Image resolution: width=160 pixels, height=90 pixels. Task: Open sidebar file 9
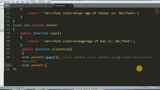coord(2,31)
